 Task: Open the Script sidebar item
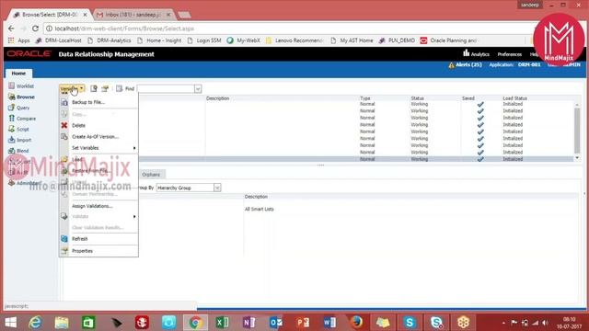tap(18, 129)
